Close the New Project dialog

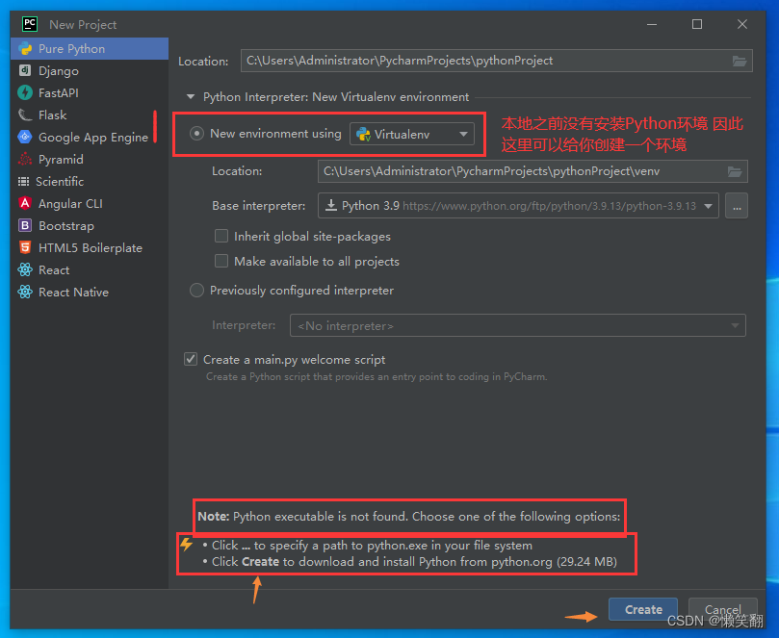pos(742,24)
